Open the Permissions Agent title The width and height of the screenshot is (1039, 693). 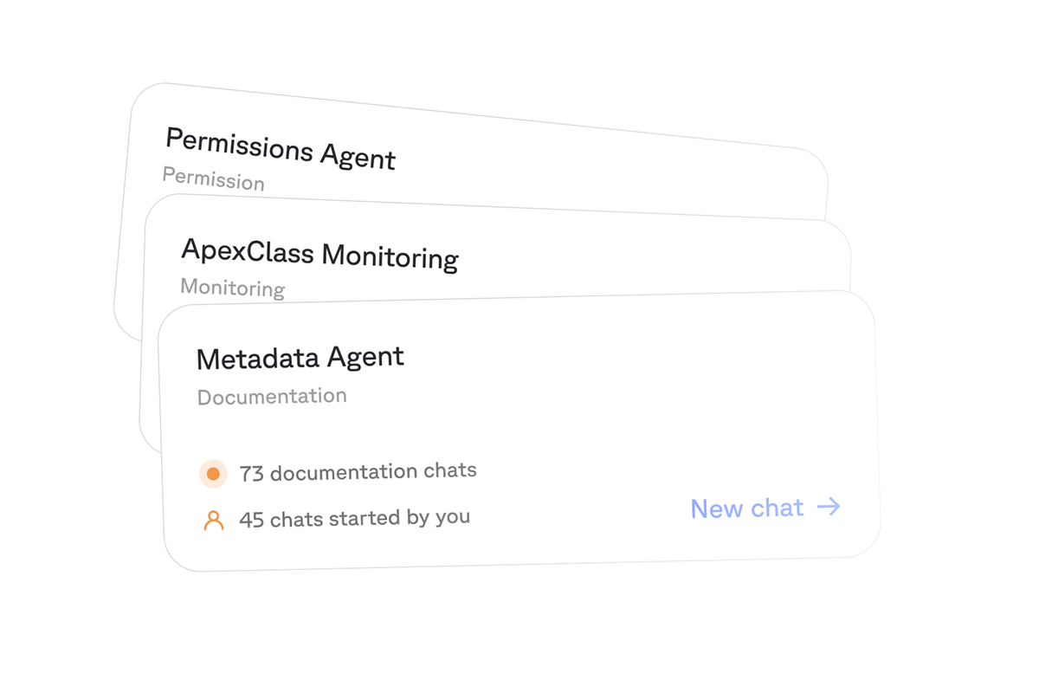click(280, 148)
